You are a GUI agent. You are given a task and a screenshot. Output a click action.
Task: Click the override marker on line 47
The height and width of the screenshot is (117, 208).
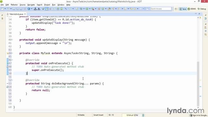(7, 63)
